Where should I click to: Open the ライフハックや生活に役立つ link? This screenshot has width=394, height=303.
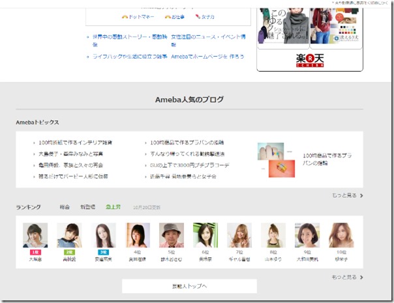130,57
